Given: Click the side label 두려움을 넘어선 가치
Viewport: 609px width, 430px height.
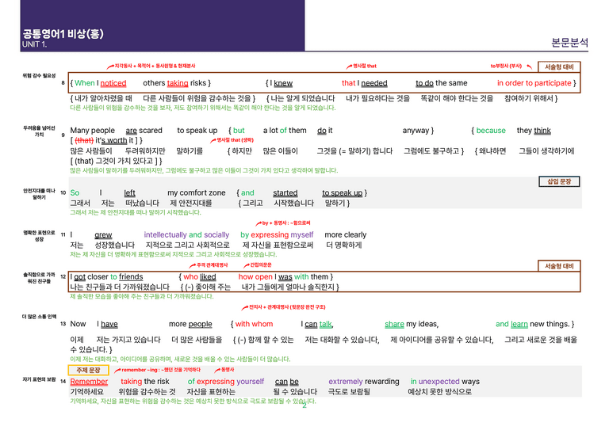Looking at the screenshot, I should 39,131.
